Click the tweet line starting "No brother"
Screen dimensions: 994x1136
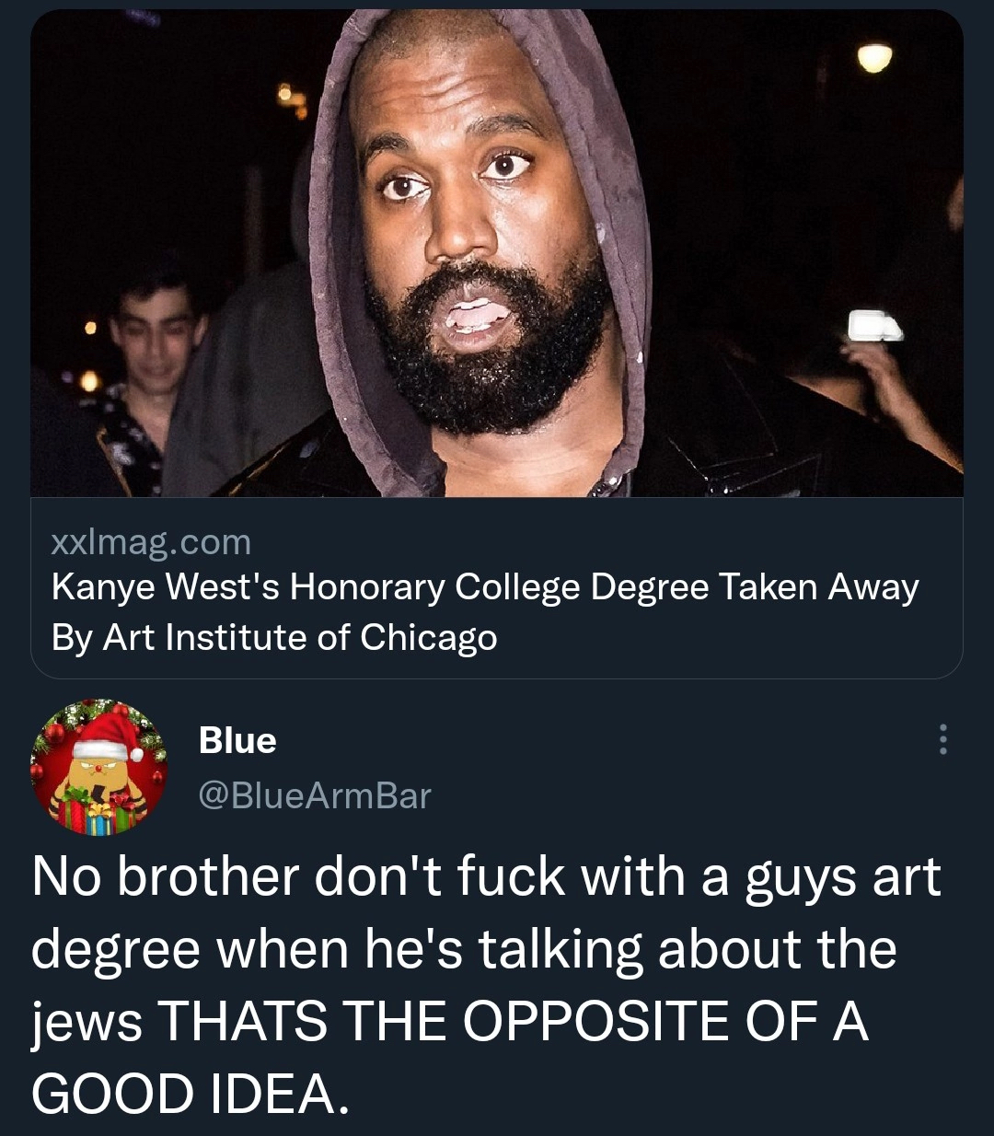coord(486,875)
